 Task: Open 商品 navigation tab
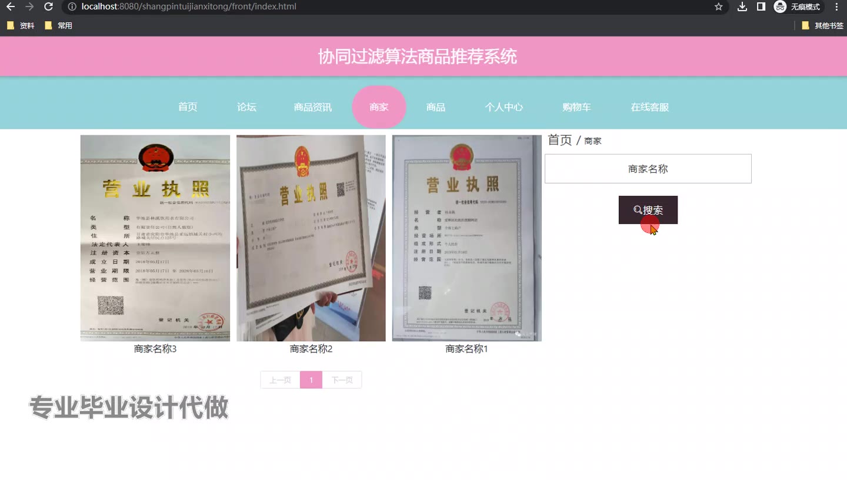pyautogui.click(x=436, y=107)
